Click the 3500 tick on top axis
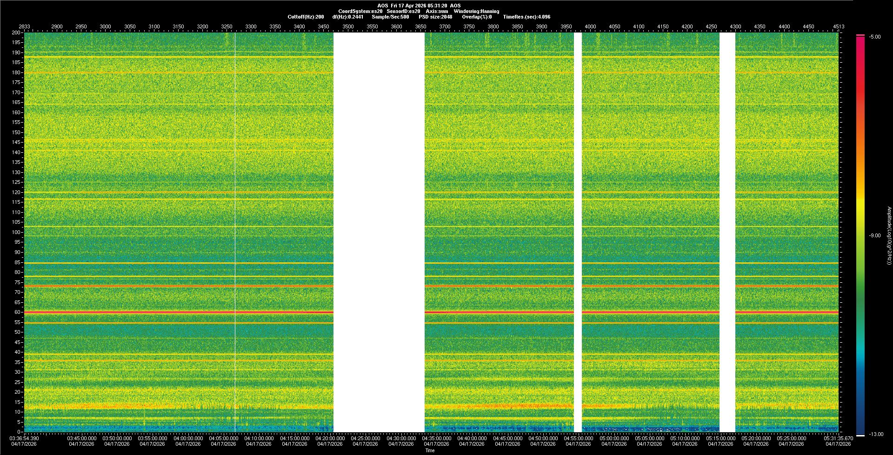The width and height of the screenshot is (893, 455). (348, 26)
